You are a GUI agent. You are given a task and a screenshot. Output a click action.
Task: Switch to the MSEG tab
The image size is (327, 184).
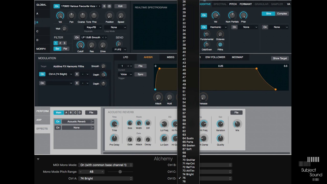coord(170,57)
